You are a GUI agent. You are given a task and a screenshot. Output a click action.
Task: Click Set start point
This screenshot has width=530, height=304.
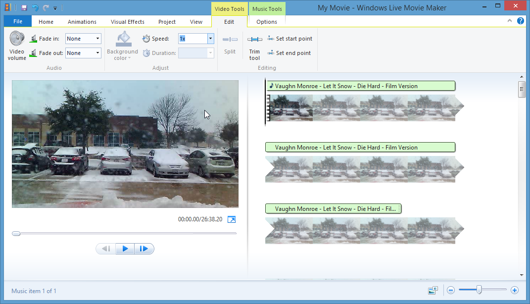point(289,39)
